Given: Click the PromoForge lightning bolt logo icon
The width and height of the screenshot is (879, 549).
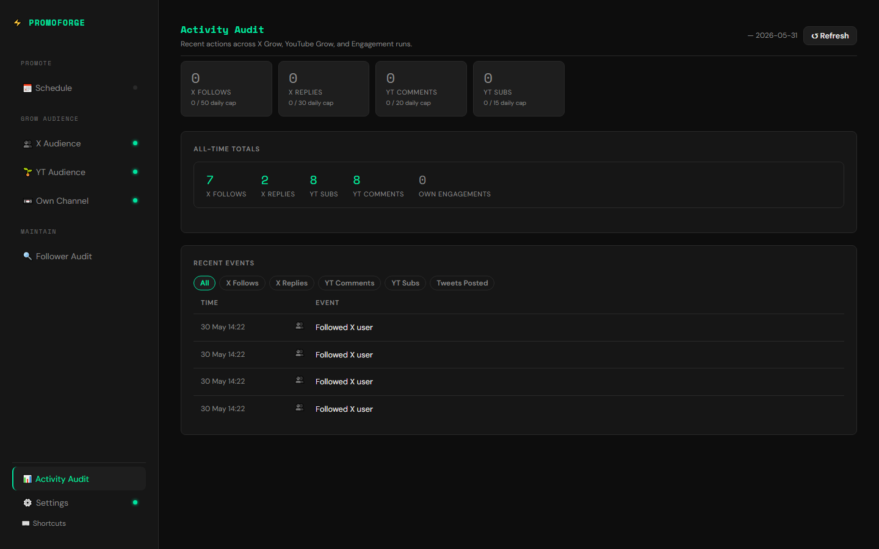Looking at the screenshot, I should [x=17, y=23].
